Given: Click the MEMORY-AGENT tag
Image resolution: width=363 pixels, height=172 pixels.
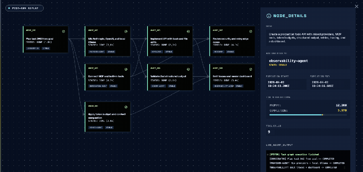Looking at the screenshot, I should click(96, 127).
